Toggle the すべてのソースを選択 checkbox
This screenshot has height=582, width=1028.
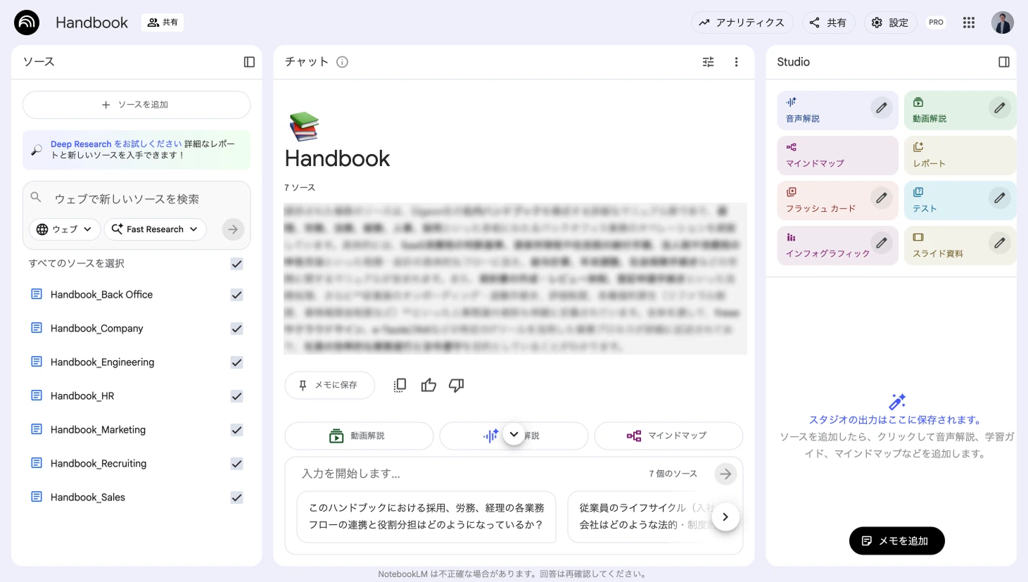tap(237, 264)
